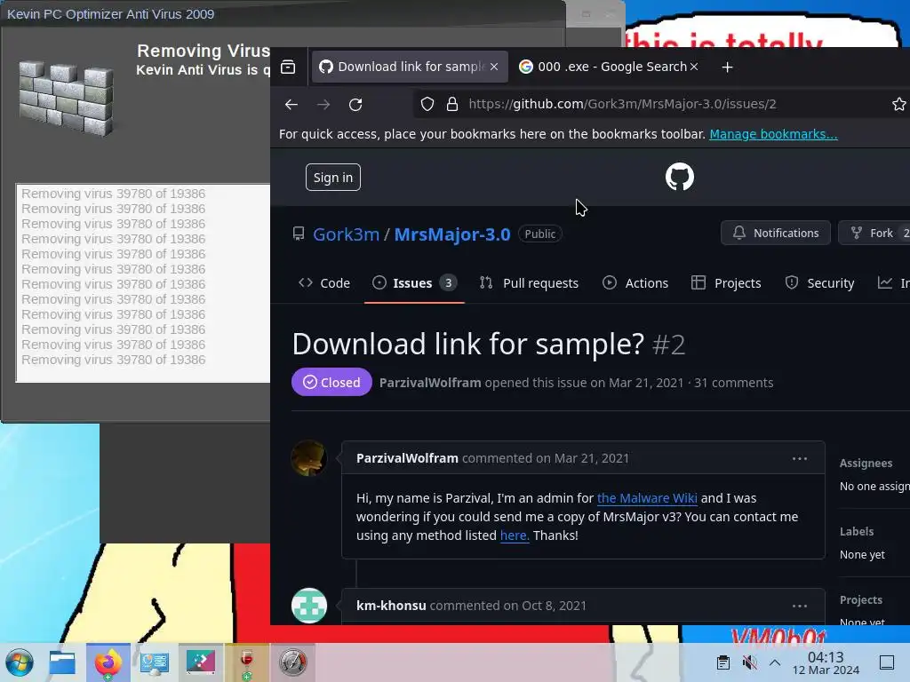Click the taskbar clock showing 04:13
The image size is (910, 682).
[x=826, y=662]
